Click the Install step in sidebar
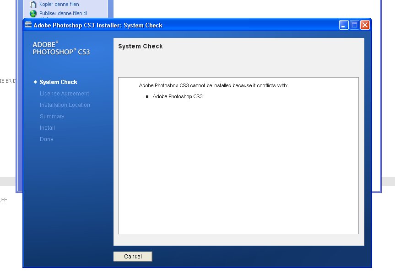Image resolution: width=395 pixels, height=279 pixels. [x=47, y=128]
